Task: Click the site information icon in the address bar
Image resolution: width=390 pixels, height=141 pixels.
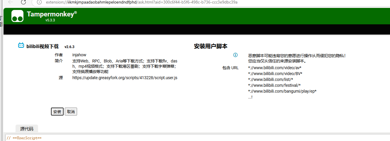Action: click(39, 2)
